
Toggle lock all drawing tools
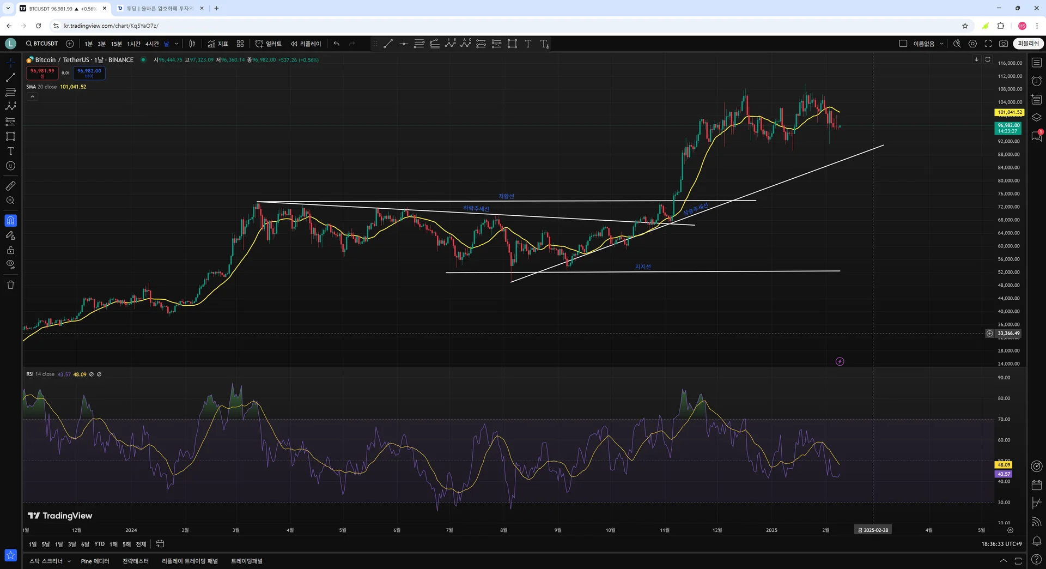(x=10, y=250)
